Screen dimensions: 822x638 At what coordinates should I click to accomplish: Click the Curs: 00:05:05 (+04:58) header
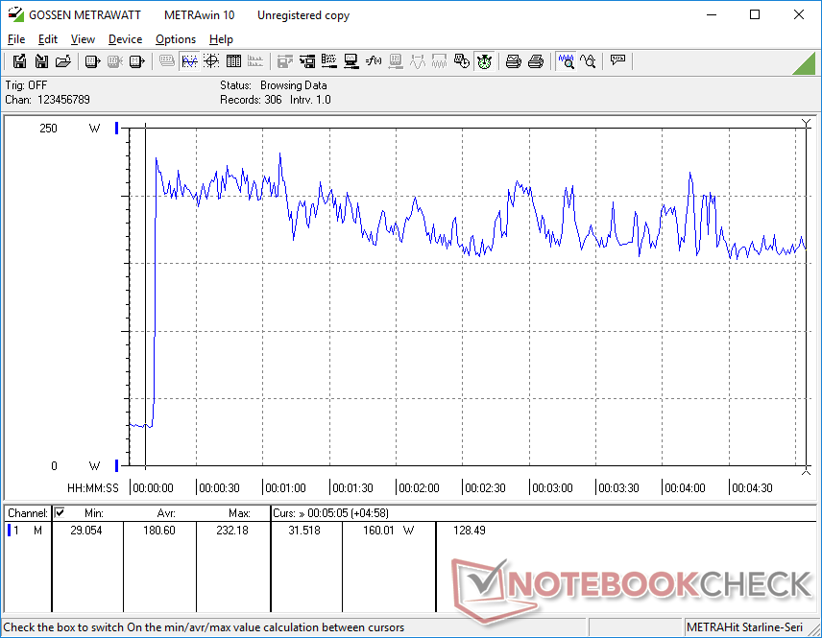pos(330,513)
